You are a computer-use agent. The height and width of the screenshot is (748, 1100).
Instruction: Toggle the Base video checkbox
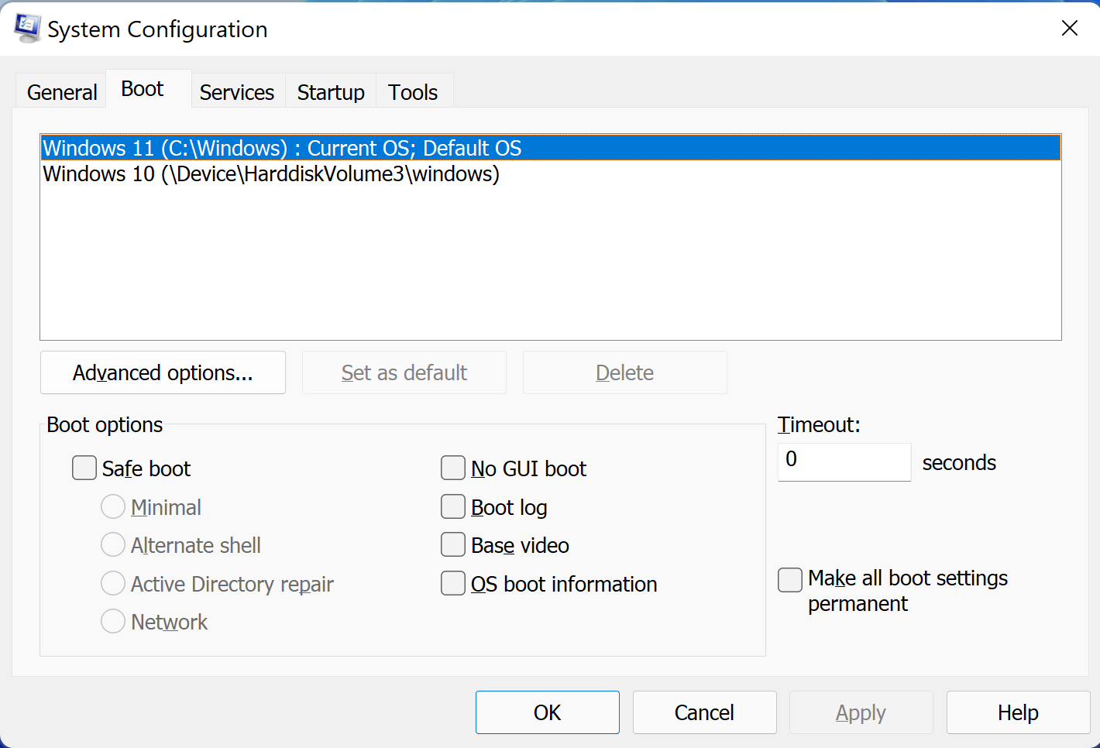tap(453, 545)
